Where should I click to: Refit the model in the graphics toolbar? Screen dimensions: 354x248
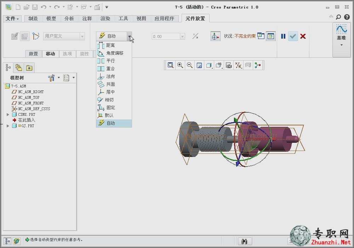[x=171, y=66]
